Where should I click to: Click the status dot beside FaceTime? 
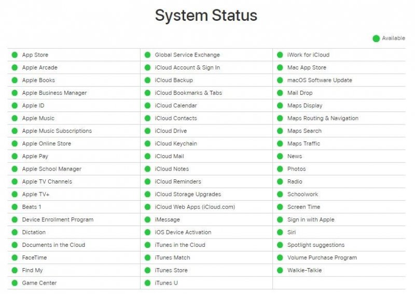(x=15, y=258)
